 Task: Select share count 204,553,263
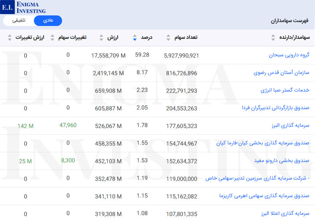[x=182, y=109]
